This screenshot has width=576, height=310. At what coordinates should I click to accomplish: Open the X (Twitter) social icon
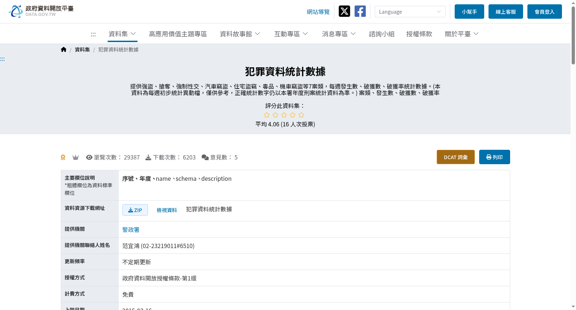tap(344, 11)
